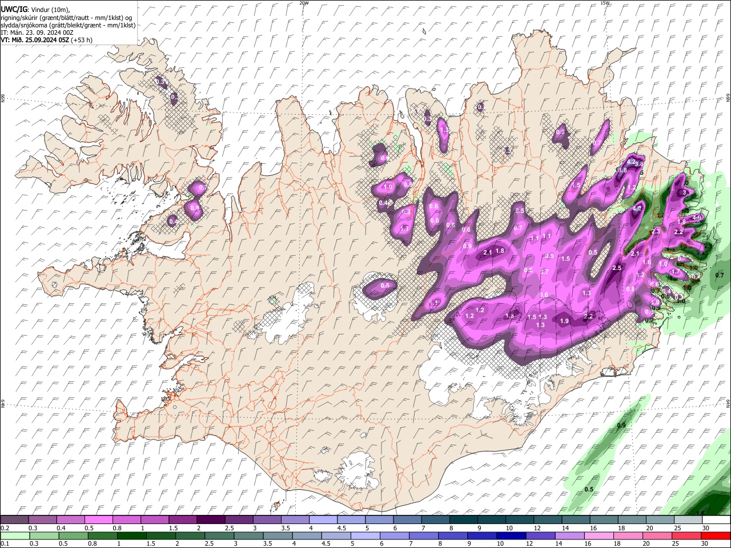
Task: Click the '4.9' precipitation value on the east coast
Action: (697, 217)
